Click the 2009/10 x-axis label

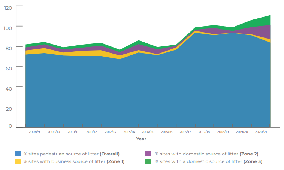click(54, 132)
